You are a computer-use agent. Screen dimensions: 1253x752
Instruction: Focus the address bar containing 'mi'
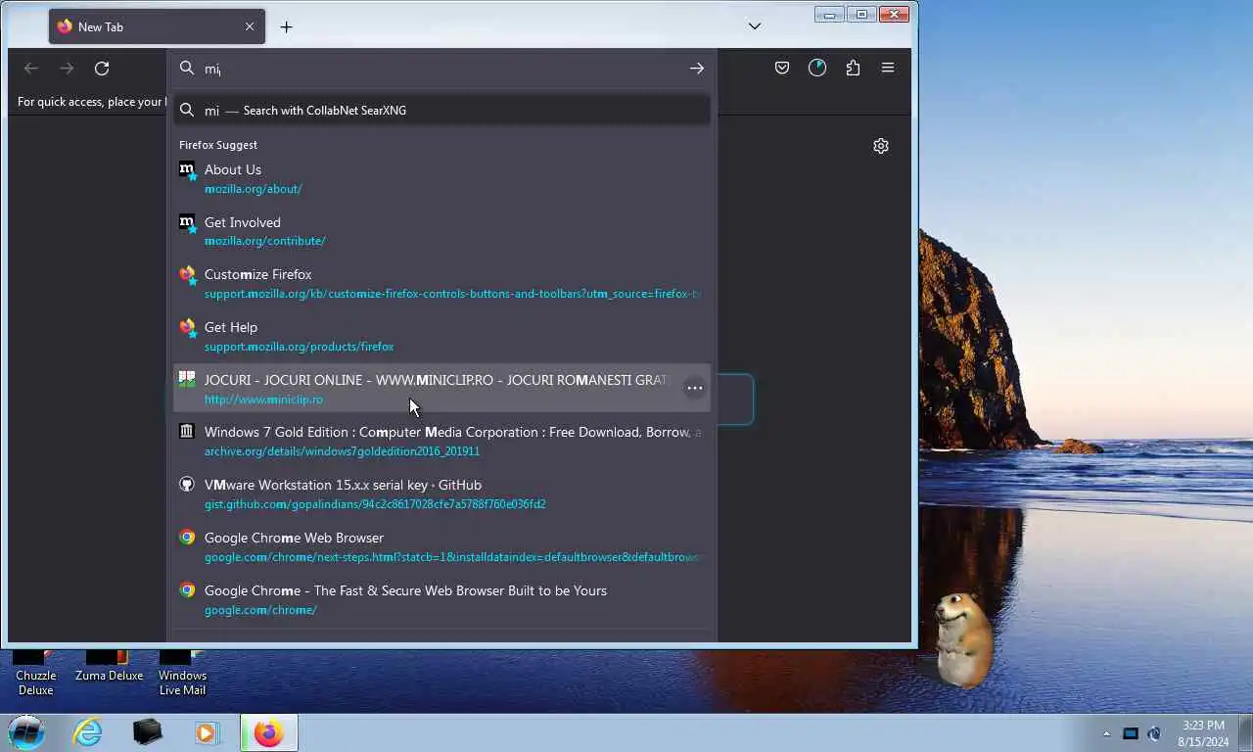tap(441, 69)
